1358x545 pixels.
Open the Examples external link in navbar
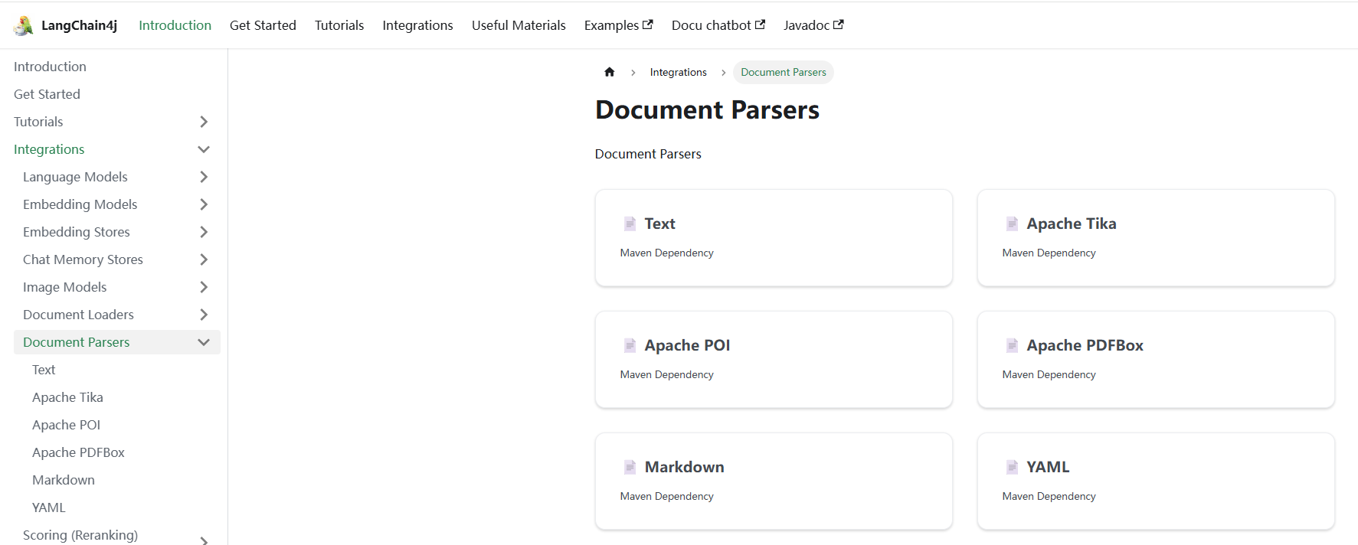[618, 25]
